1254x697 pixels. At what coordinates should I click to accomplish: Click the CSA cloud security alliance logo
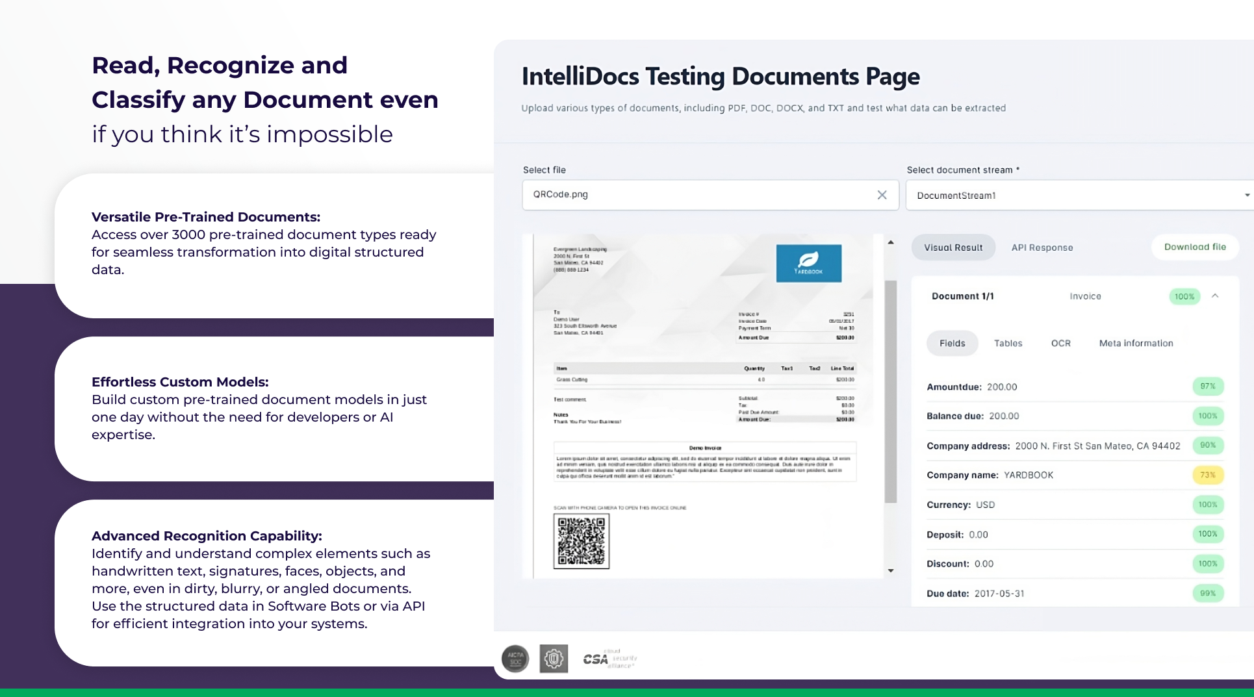pos(609,659)
